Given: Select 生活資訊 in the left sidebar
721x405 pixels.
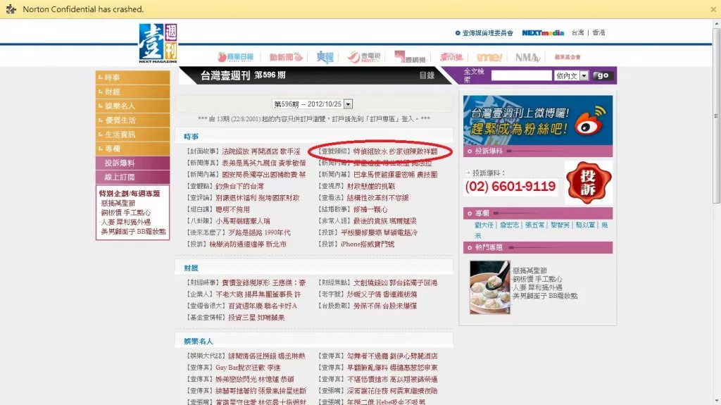Looking at the screenshot, I should click(133, 135).
